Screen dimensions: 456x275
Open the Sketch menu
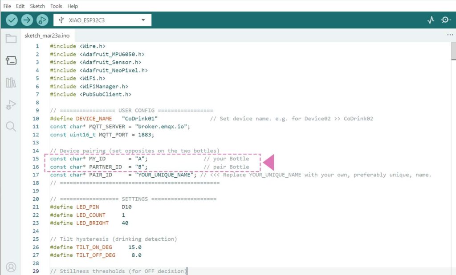(x=37, y=6)
